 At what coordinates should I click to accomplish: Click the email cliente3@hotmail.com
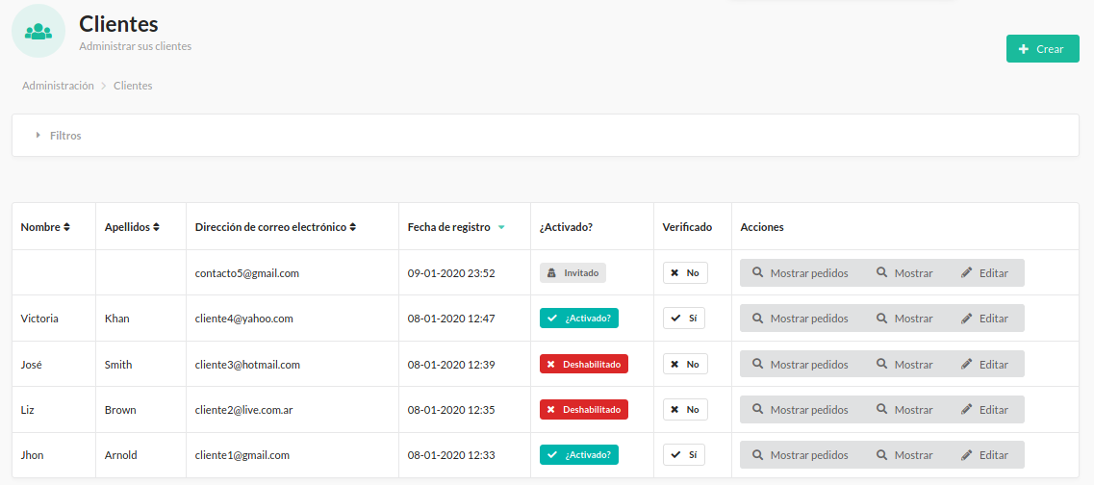tap(247, 365)
